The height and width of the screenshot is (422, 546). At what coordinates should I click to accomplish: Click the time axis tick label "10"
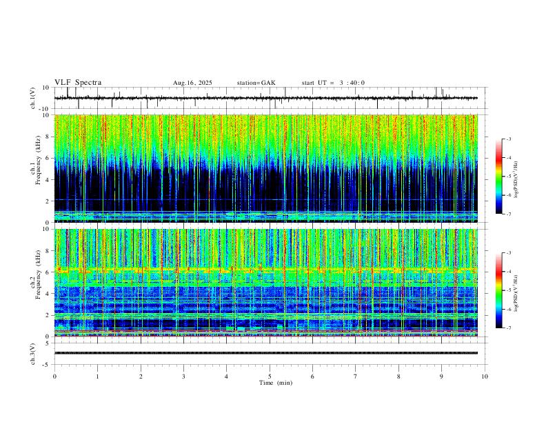(485, 376)
